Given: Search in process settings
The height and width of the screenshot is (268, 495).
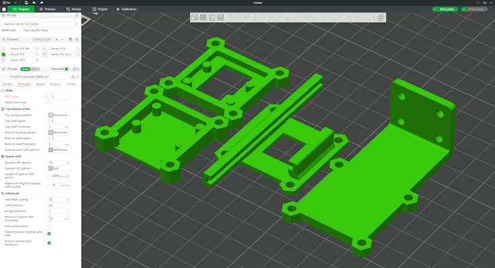Looking at the screenshot, I should 78,77.
